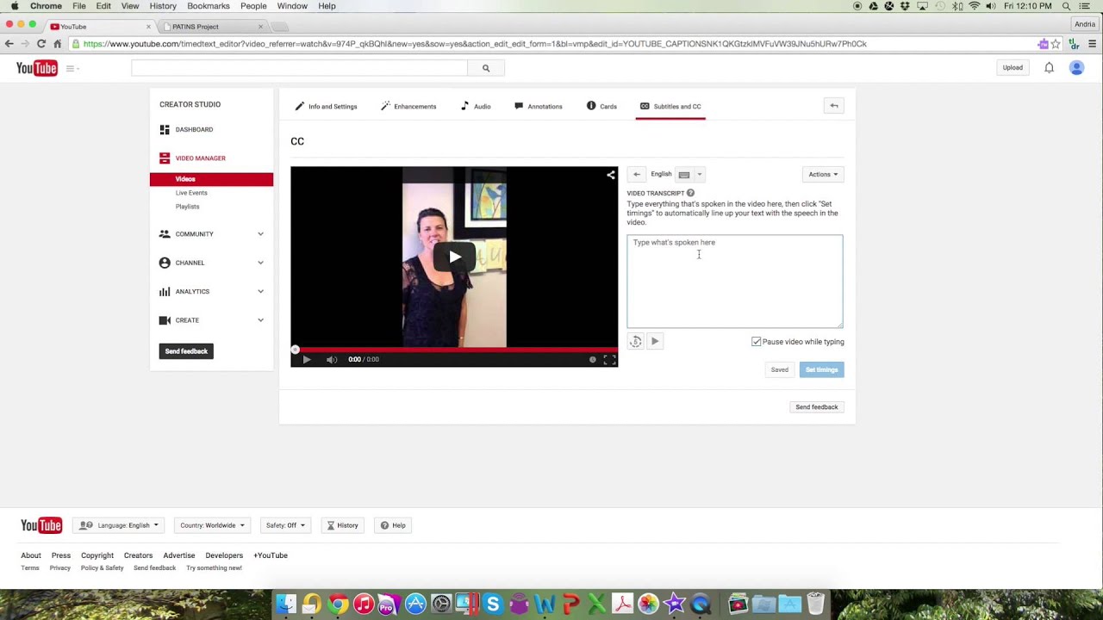1103x620 pixels.
Task: Click the Dashboard icon in sidebar
Action: click(165, 129)
